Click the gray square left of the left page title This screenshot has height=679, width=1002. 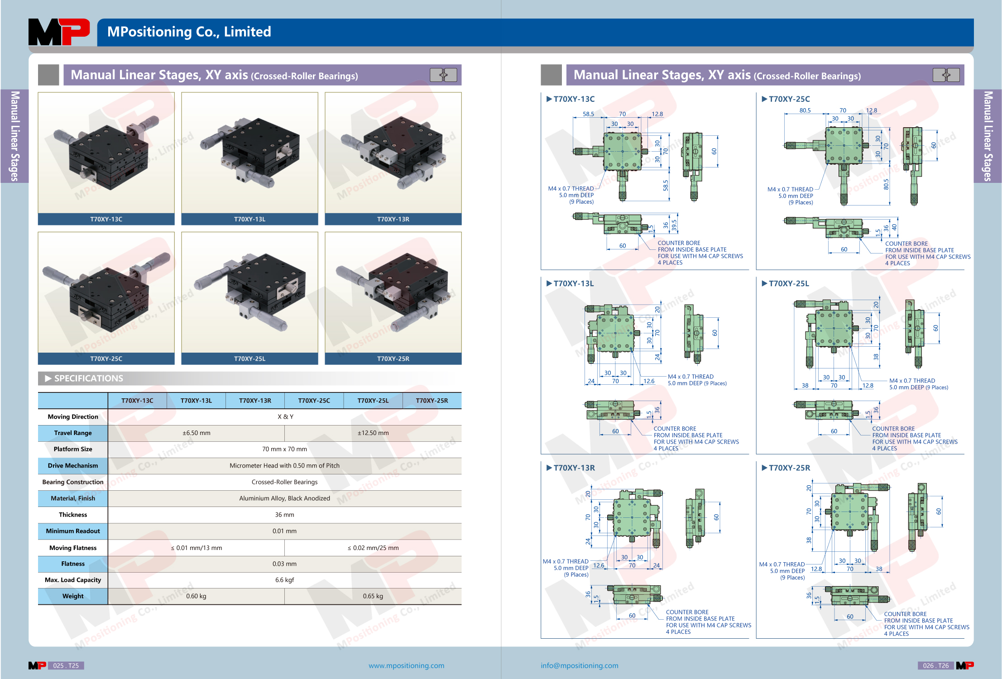pyautogui.click(x=48, y=75)
